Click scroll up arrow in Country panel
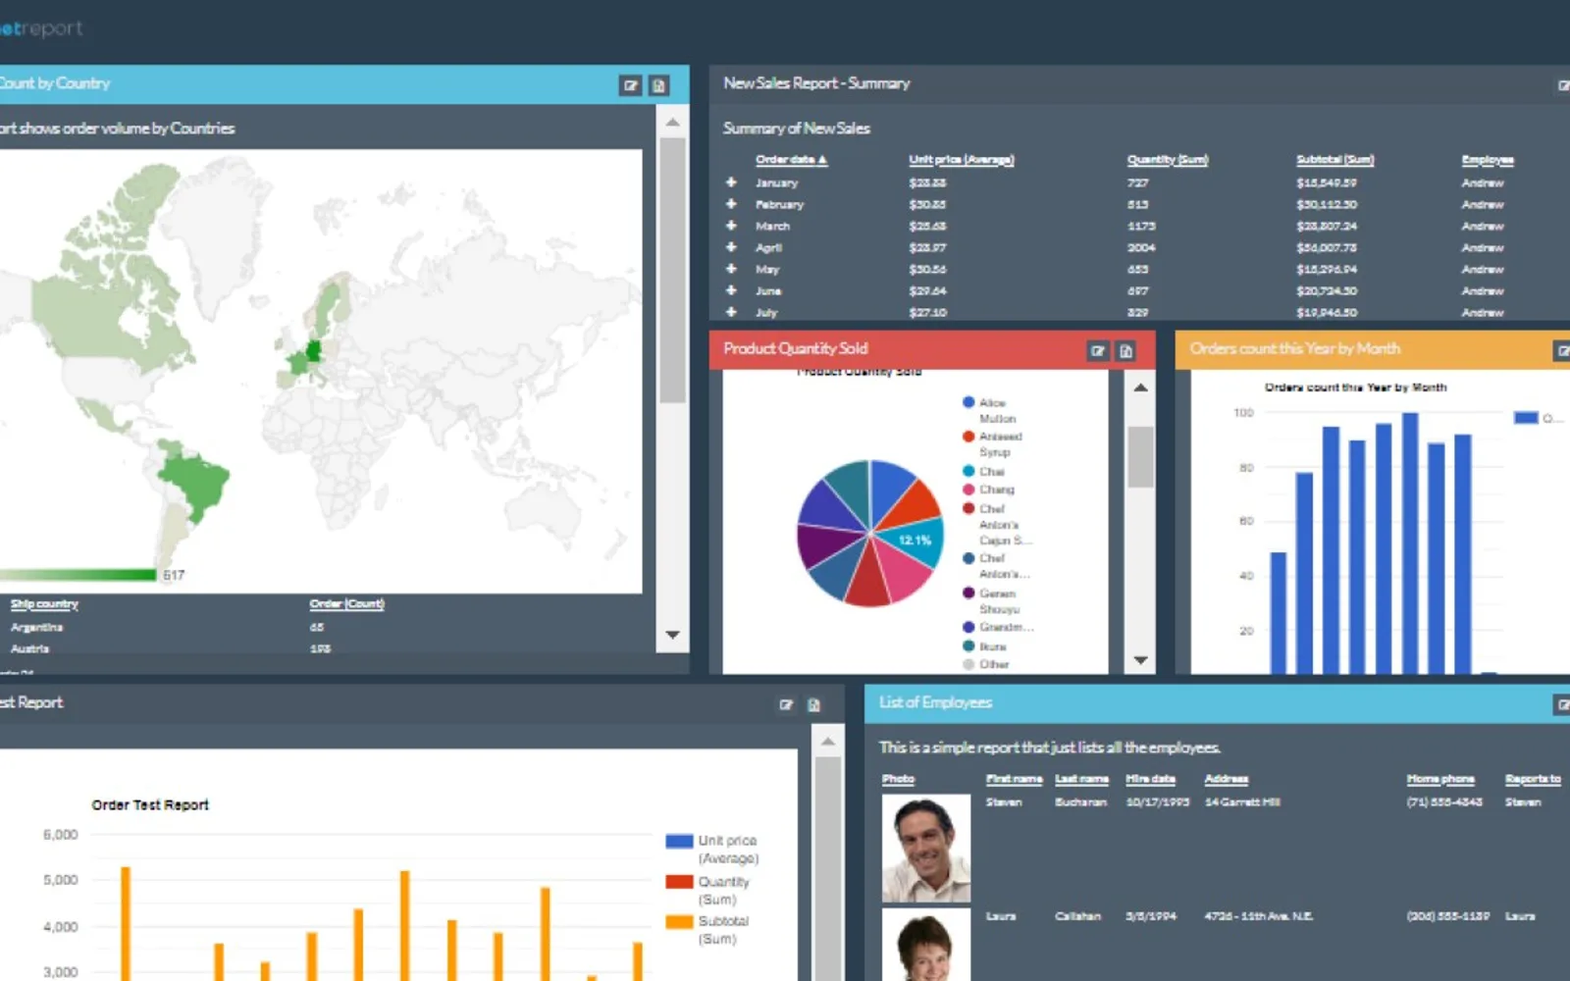The image size is (1570, 981). point(672,123)
